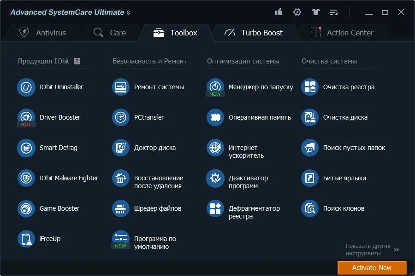The height and width of the screenshot is (276, 415).
Task: Click the Оптимизация системы heading
Action: tap(243, 61)
